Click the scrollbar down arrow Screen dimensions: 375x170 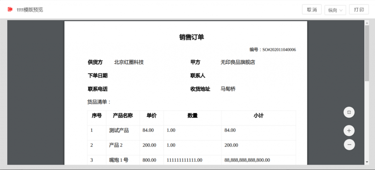pos(367,162)
